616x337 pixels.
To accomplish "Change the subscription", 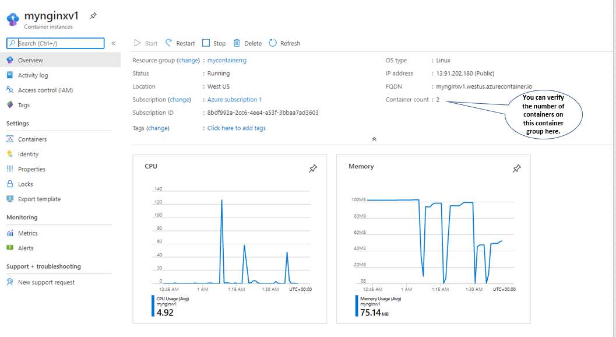I will tap(179, 100).
